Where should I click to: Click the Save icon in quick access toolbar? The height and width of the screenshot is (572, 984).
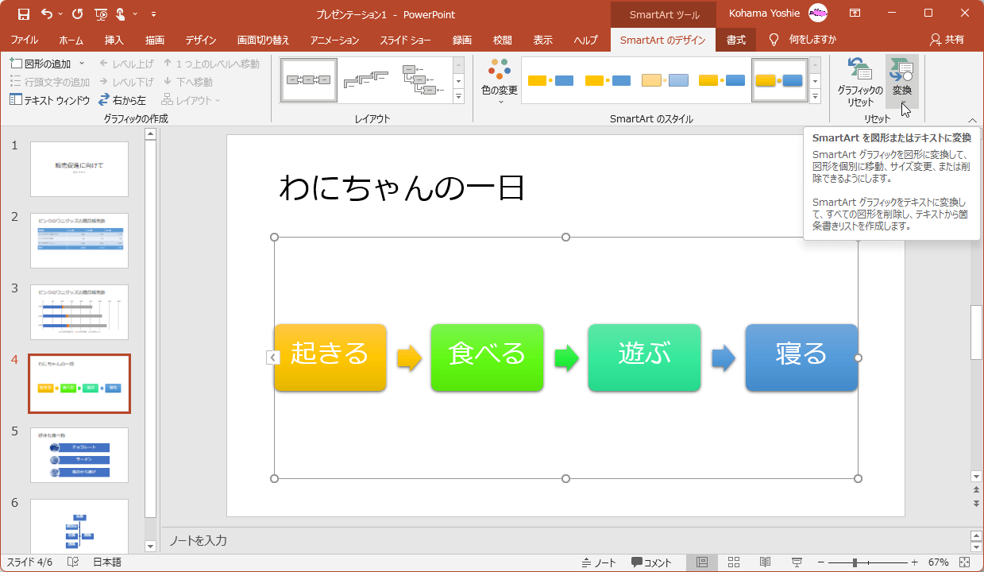click(x=24, y=14)
